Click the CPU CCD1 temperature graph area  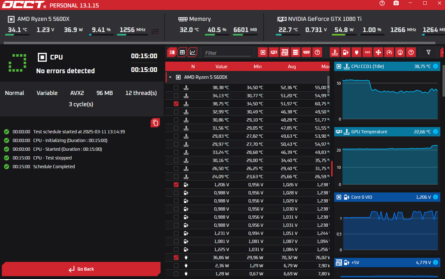pyautogui.click(x=390, y=100)
